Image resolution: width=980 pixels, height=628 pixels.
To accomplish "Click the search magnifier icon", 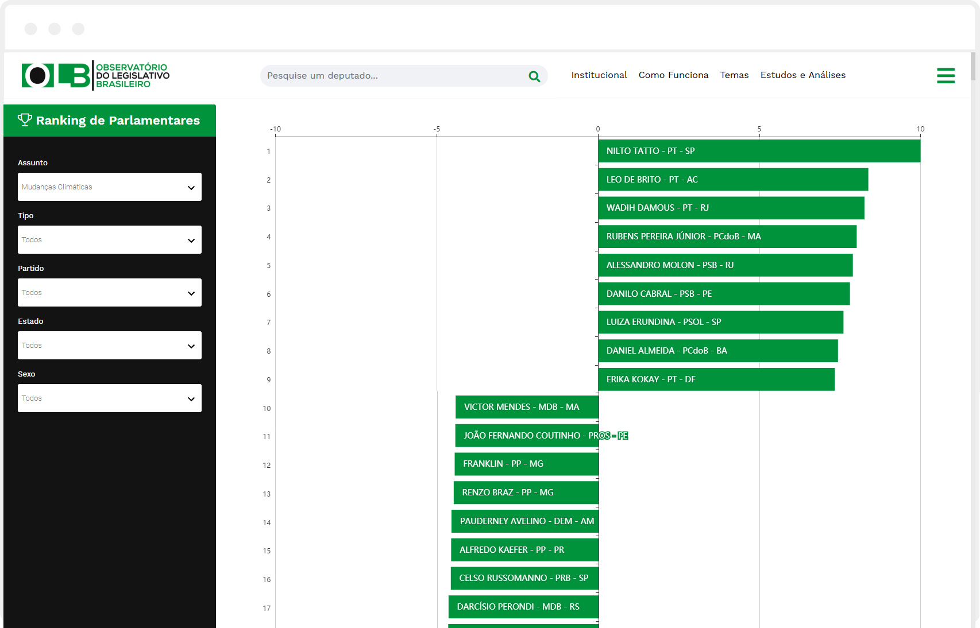I will [534, 76].
